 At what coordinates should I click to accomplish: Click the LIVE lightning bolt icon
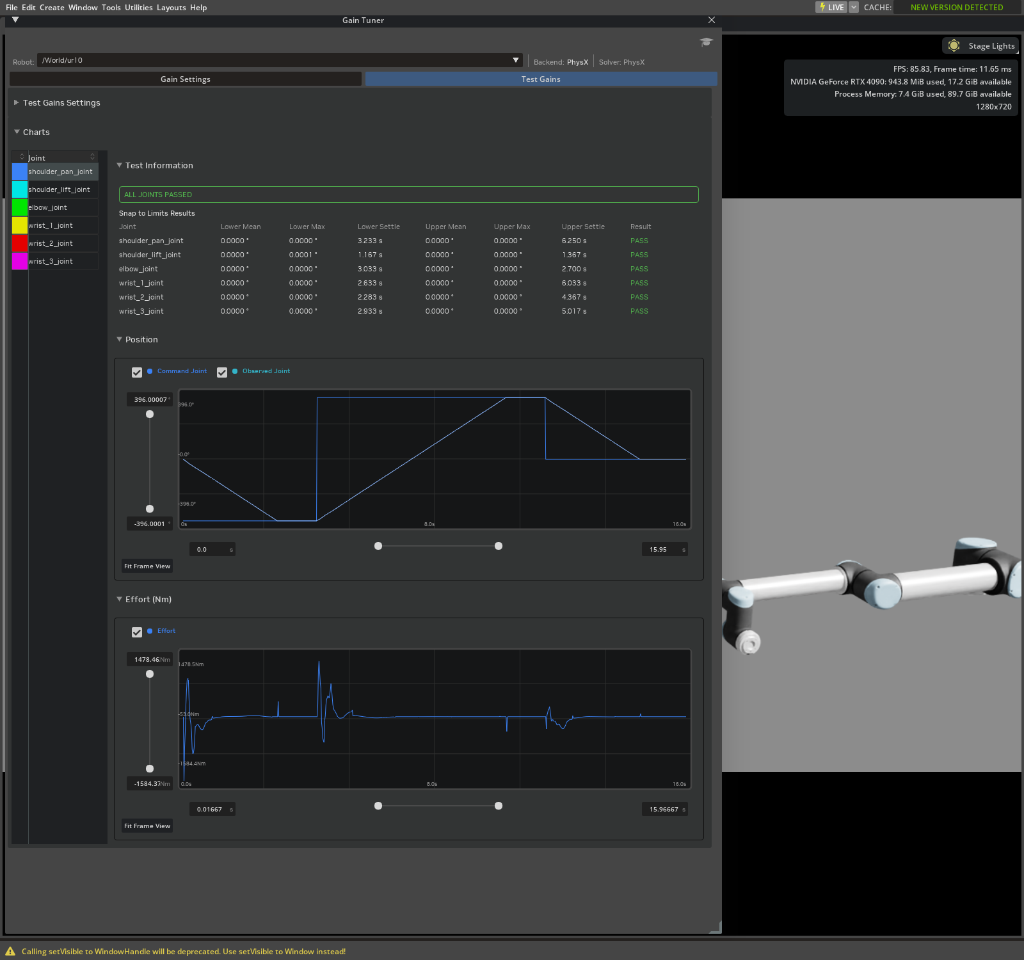[x=822, y=7]
